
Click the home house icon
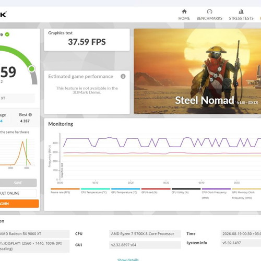pyautogui.click(x=184, y=11)
